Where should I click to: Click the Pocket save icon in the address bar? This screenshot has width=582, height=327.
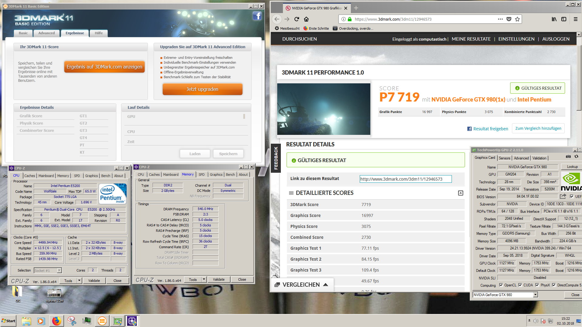[509, 19]
